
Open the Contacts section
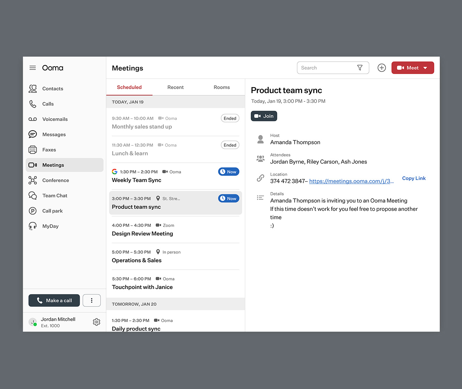pos(52,89)
